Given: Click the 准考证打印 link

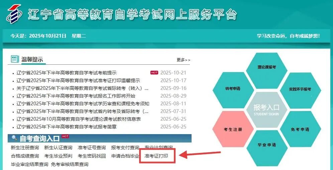Looking at the screenshot, I should (x=156, y=156).
